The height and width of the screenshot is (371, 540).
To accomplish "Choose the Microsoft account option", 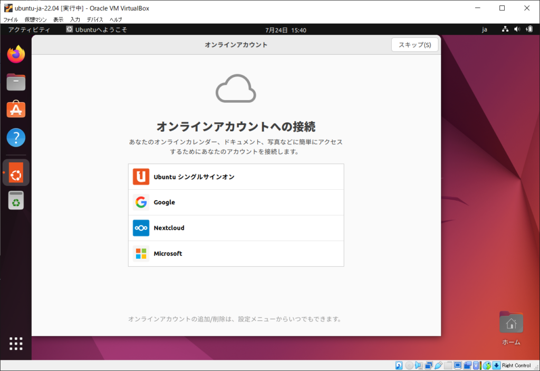I will [x=236, y=253].
